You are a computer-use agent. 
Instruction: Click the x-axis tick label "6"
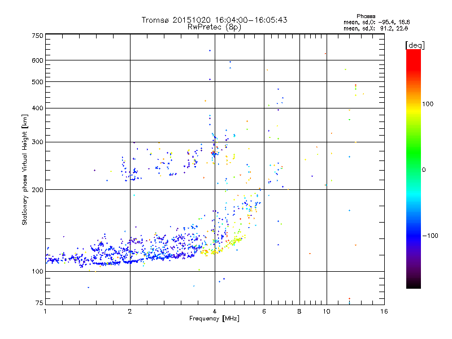[x=264, y=311]
